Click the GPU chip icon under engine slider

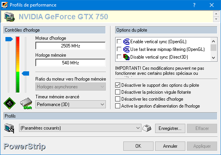tap(9, 103)
